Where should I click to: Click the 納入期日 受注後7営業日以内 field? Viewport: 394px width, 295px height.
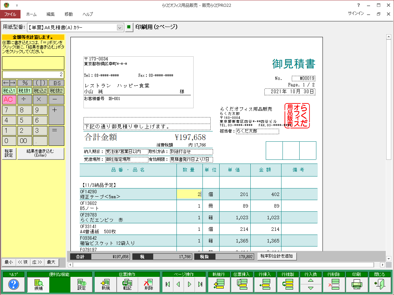(x=127, y=152)
